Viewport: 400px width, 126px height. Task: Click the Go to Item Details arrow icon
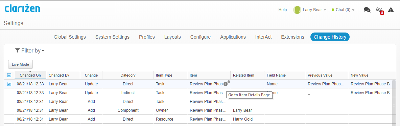(x=226, y=84)
